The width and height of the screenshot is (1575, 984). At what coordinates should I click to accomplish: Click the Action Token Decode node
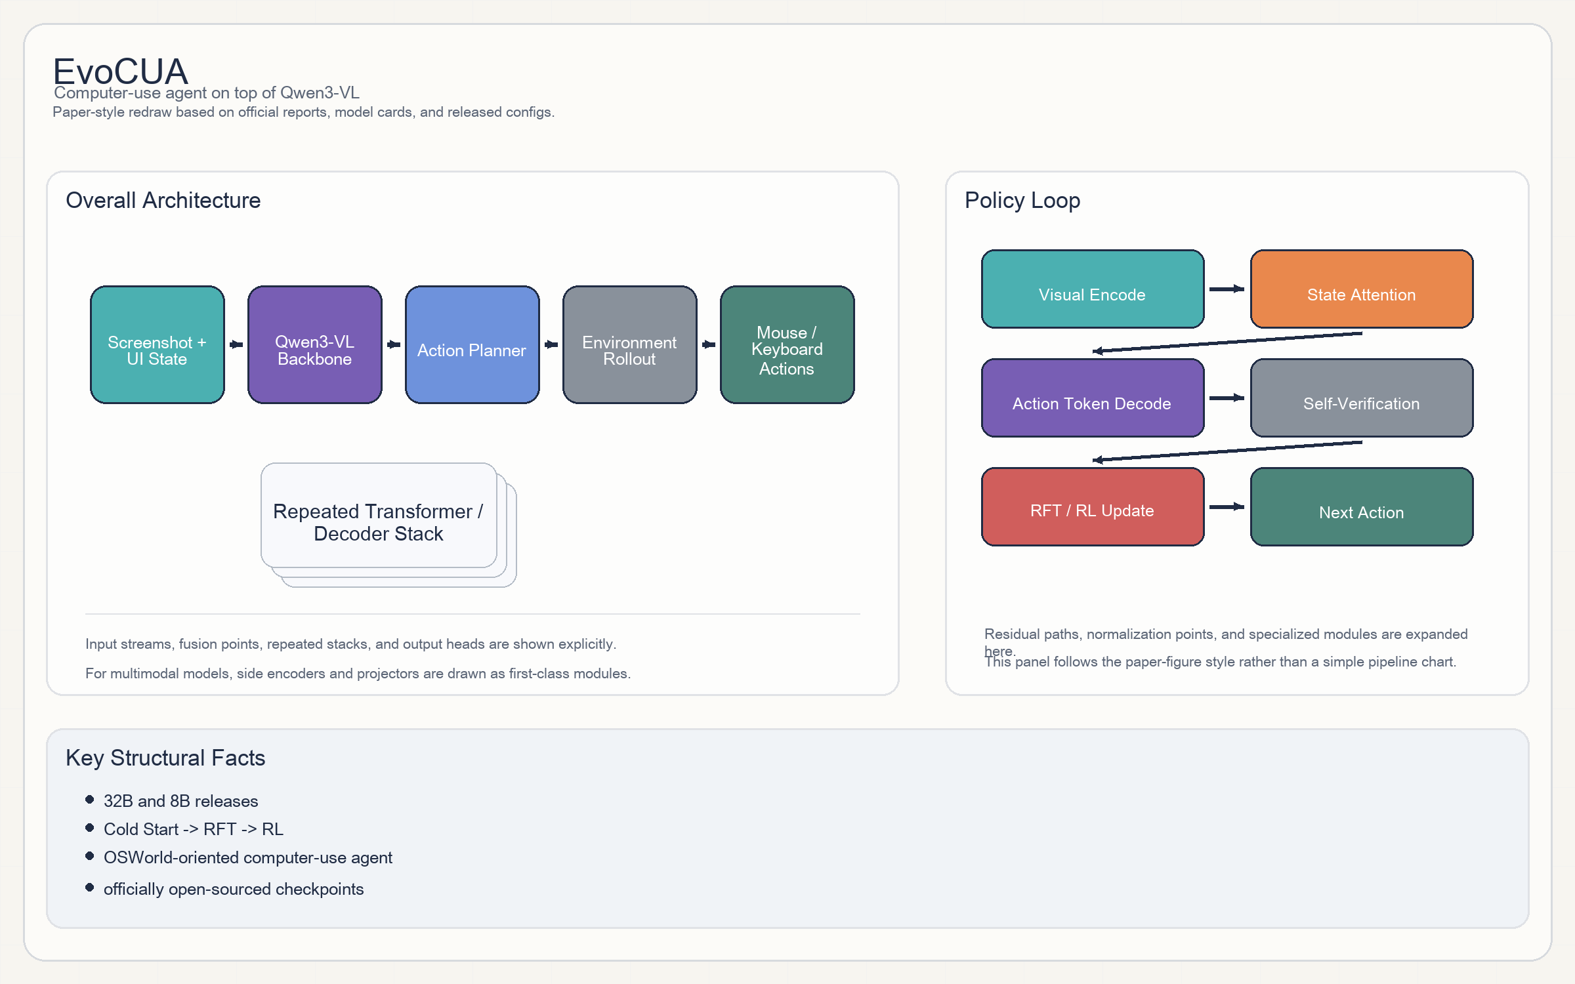tap(1093, 398)
